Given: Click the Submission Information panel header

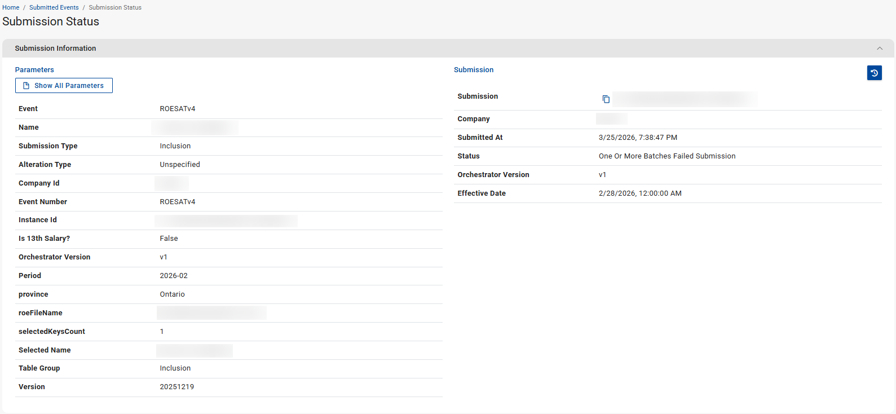Looking at the screenshot, I should (x=55, y=49).
